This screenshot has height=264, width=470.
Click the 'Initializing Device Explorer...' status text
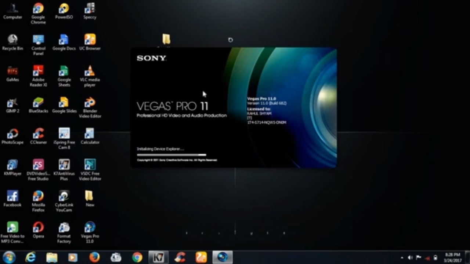coord(160,149)
